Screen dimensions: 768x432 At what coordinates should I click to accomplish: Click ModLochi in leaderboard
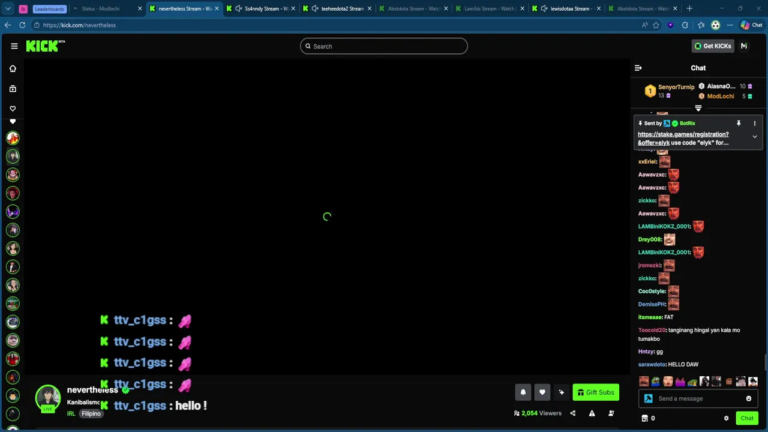(x=721, y=96)
